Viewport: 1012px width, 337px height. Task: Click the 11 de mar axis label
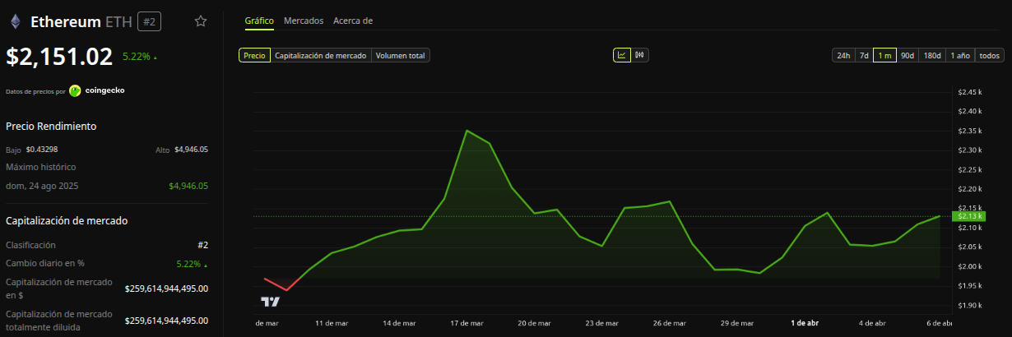[x=332, y=323]
